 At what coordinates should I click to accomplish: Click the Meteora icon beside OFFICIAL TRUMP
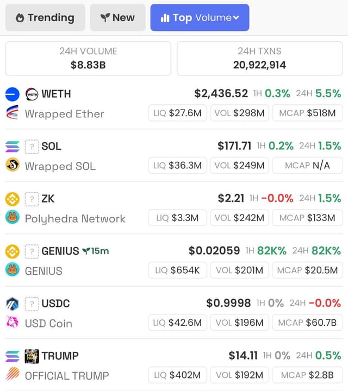tap(12, 374)
